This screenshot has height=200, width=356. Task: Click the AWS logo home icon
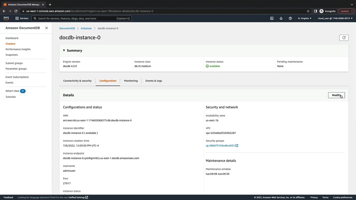coord(6,18)
